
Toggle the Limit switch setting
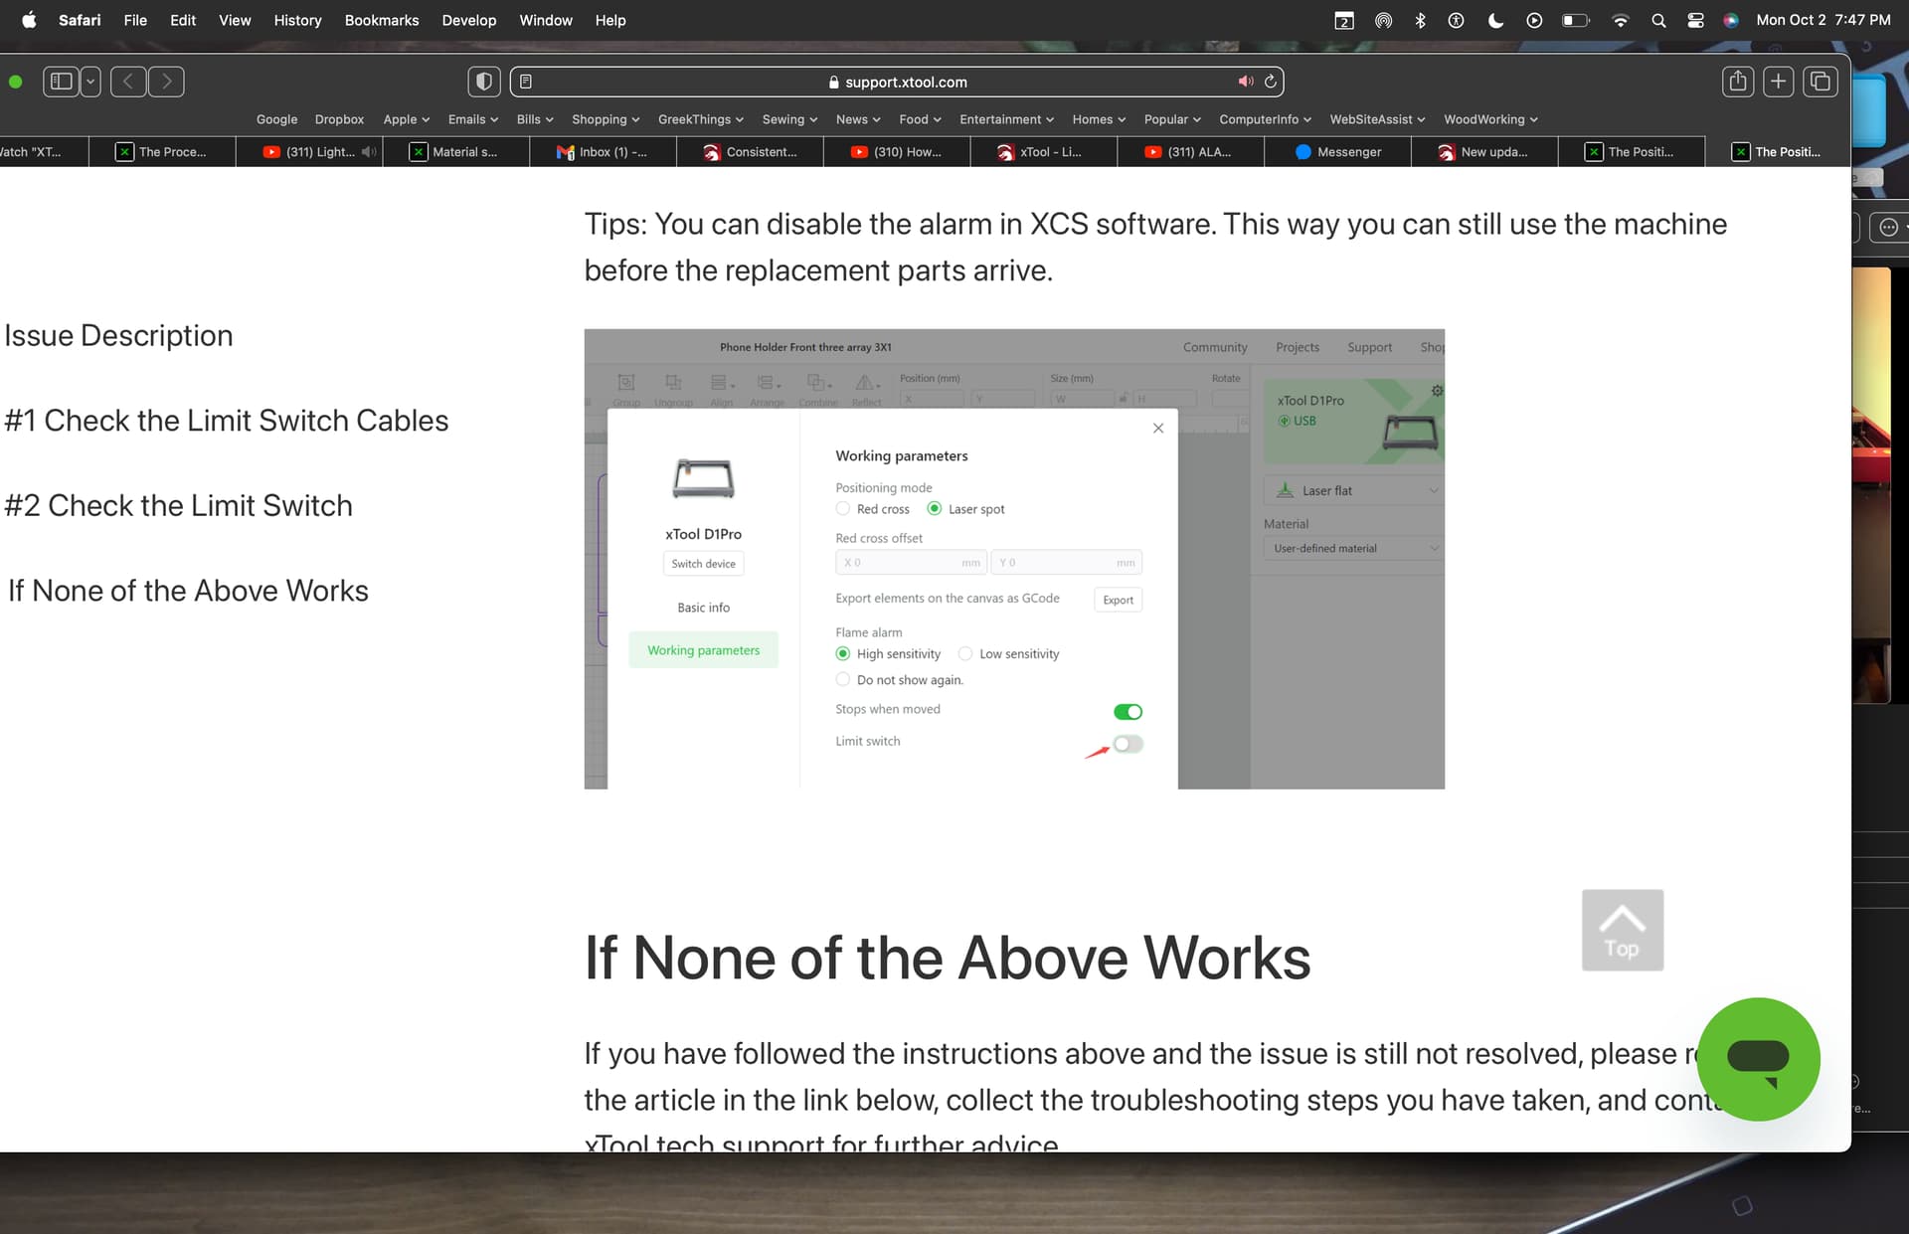point(1128,744)
